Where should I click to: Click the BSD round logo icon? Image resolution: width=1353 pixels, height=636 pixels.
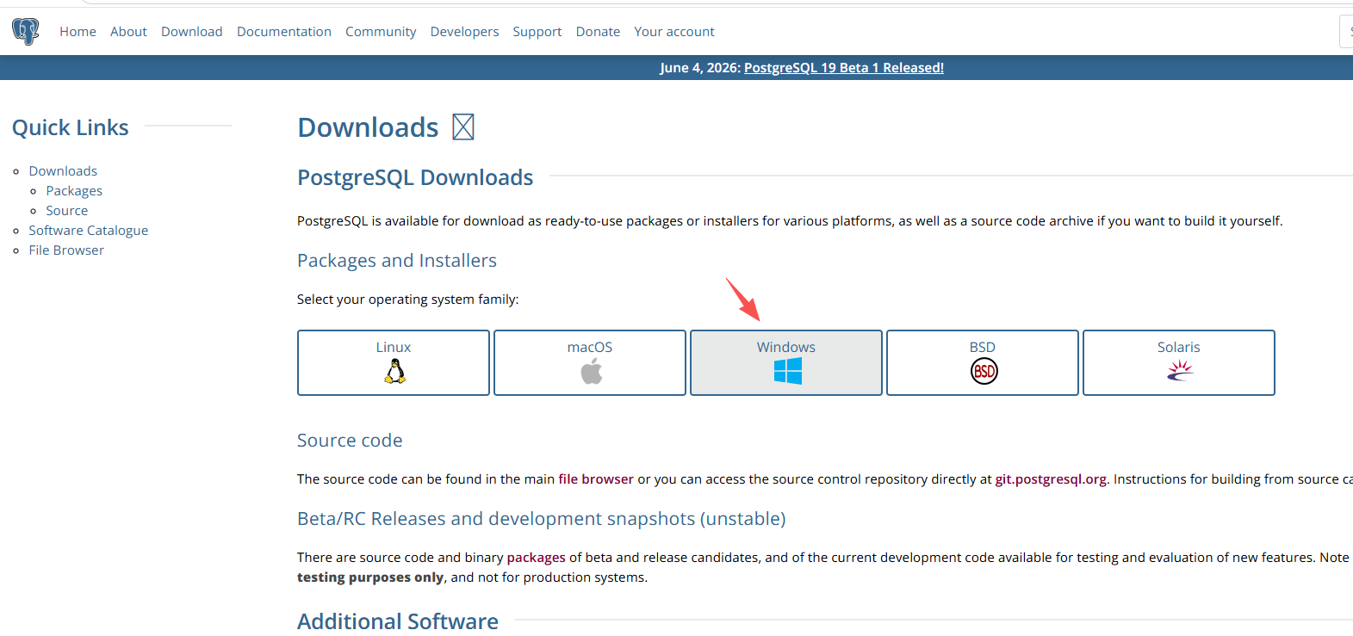tap(984, 371)
